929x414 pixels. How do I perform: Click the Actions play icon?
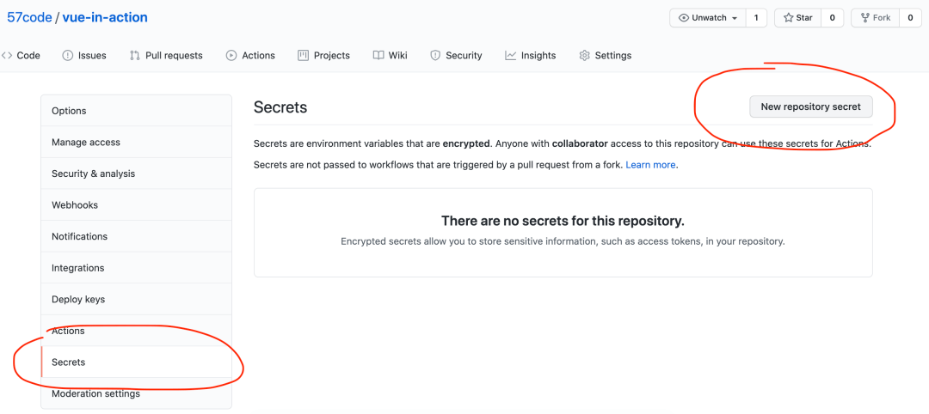click(231, 56)
